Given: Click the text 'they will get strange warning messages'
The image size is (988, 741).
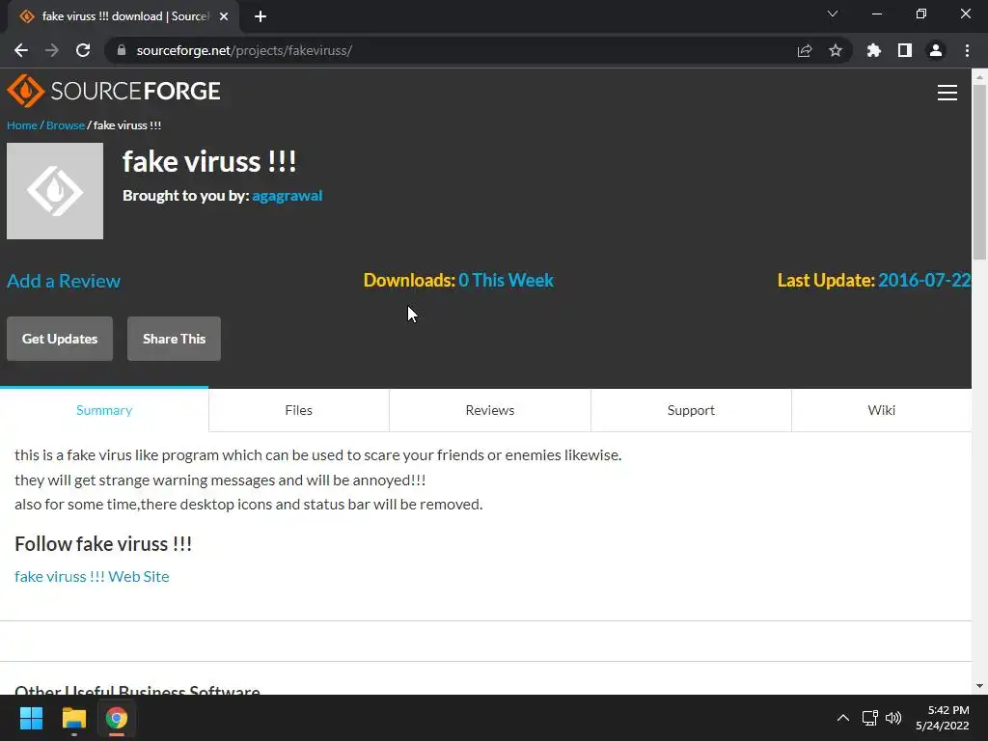Looking at the screenshot, I should tap(145, 480).
